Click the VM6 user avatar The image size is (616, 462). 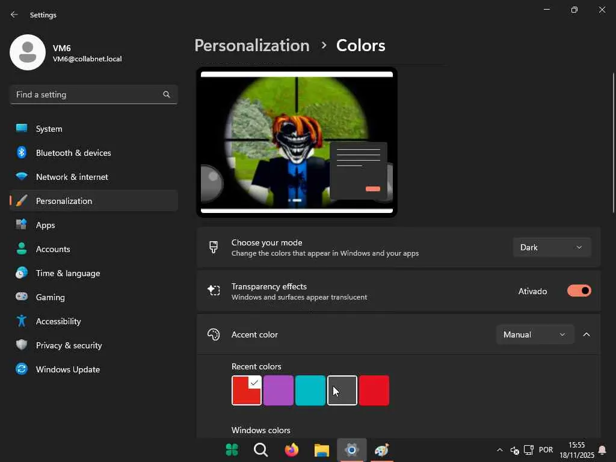[28, 52]
